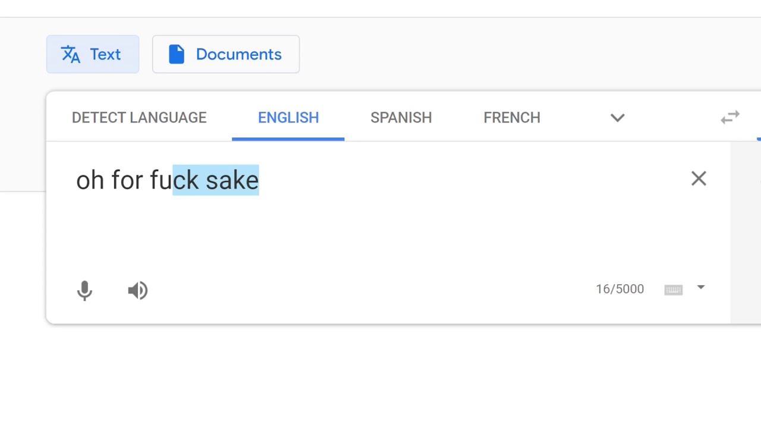Click the document file icon
Image resolution: width=761 pixels, height=428 pixels.
click(x=177, y=54)
